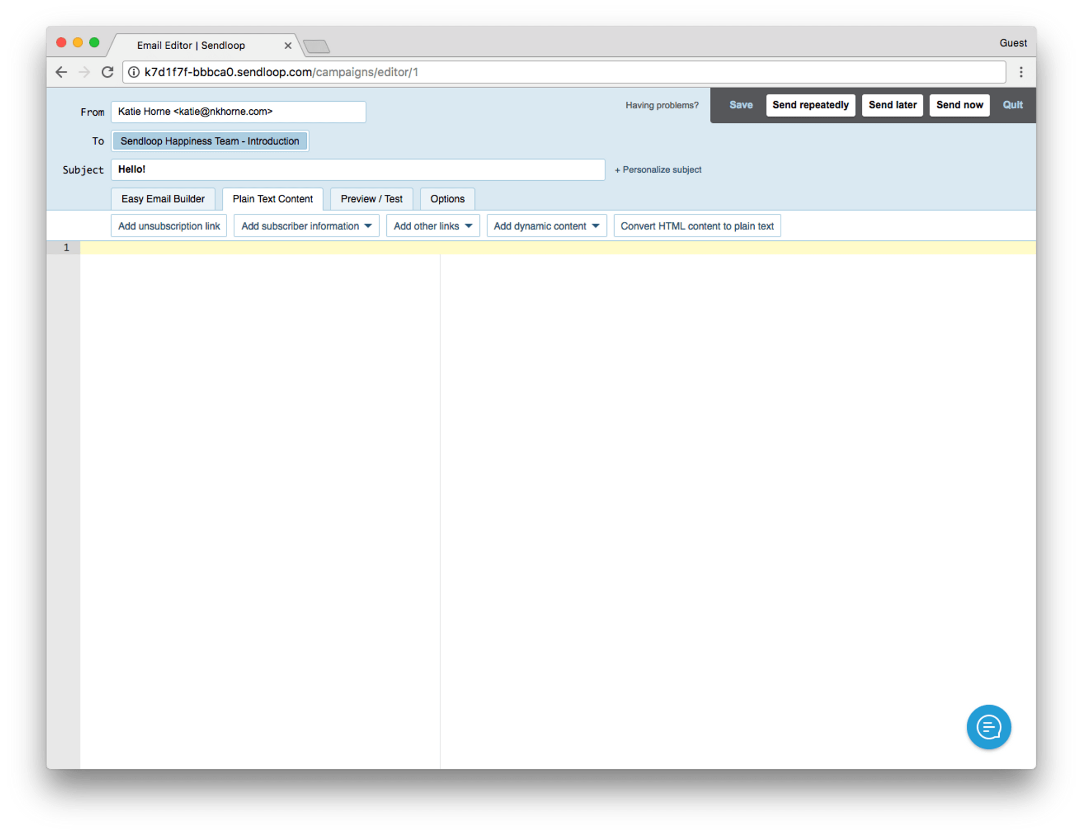Click the site info icon in the address bar
1082x835 pixels.
134,72
